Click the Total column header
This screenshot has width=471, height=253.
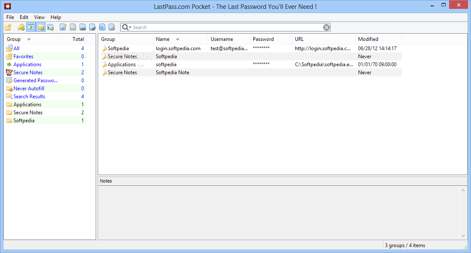coord(72,39)
